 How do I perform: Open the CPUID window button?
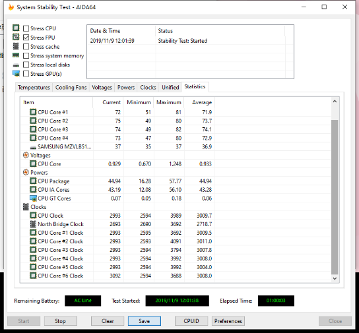(191, 321)
